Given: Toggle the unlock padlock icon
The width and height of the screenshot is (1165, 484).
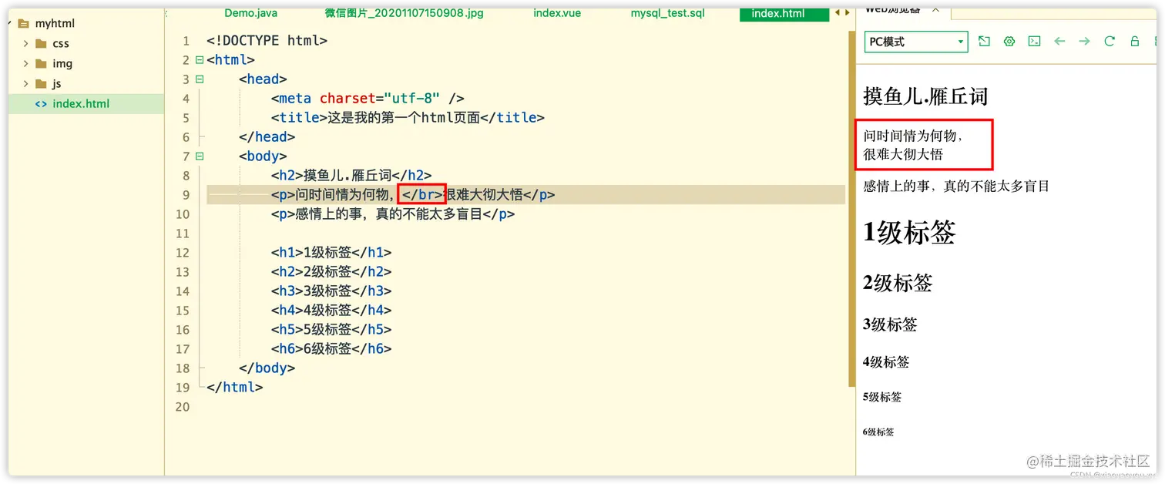Looking at the screenshot, I should click(1134, 42).
